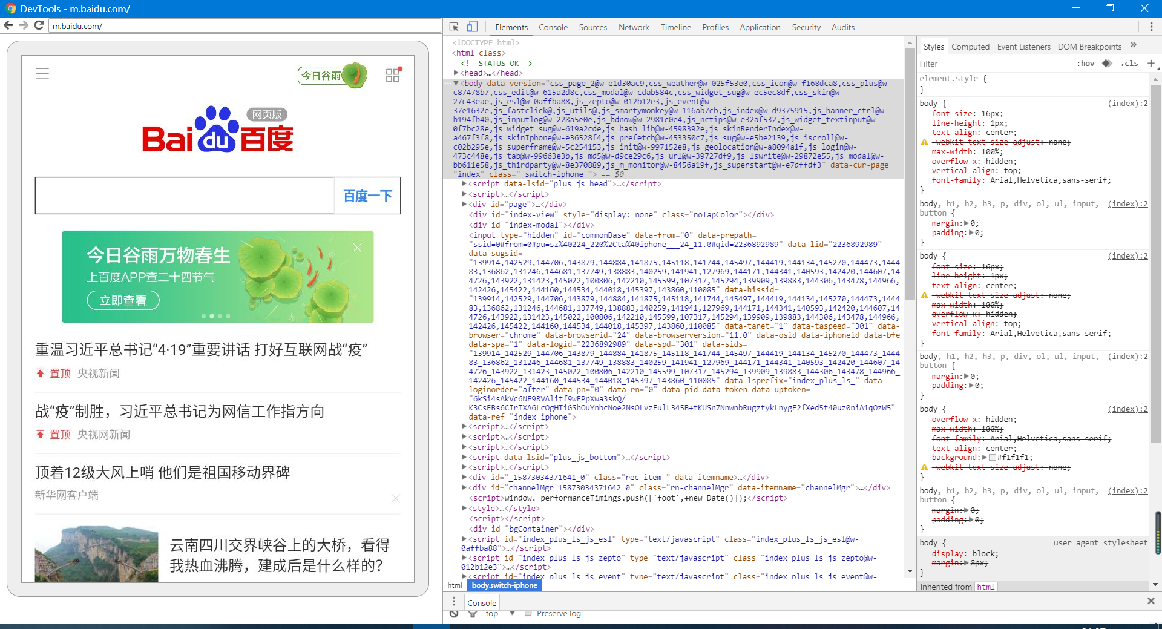Open the Computed styles tab

[970, 47]
